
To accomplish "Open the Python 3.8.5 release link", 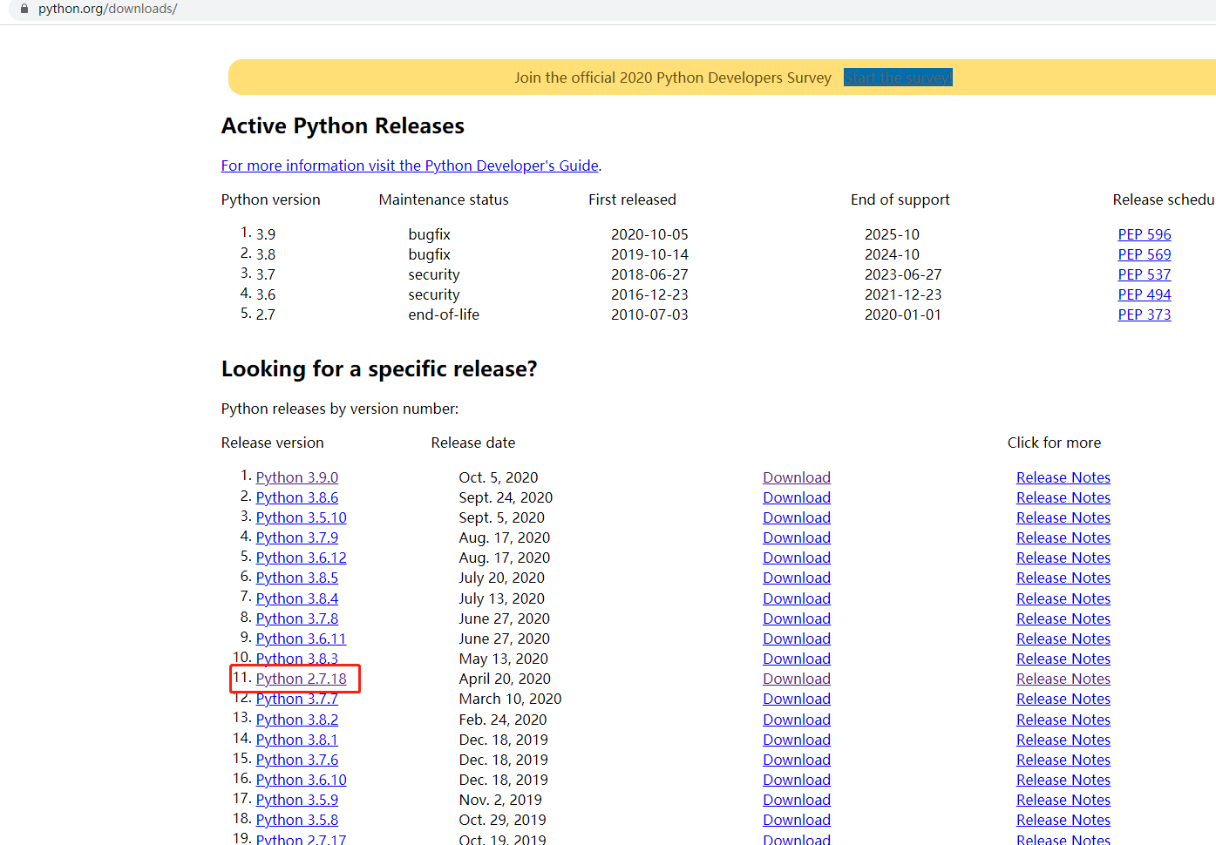I will point(297,578).
